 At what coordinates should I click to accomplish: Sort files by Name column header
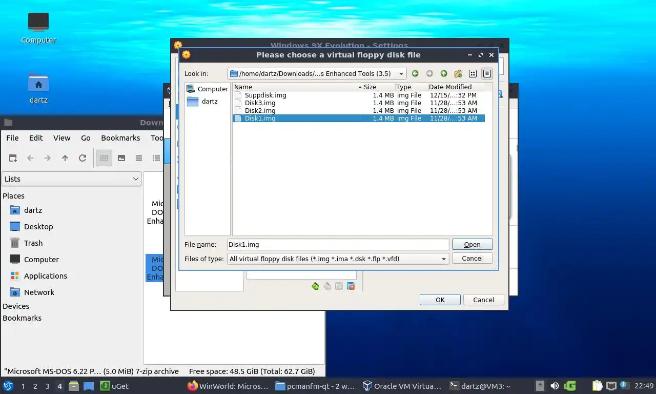click(298, 87)
